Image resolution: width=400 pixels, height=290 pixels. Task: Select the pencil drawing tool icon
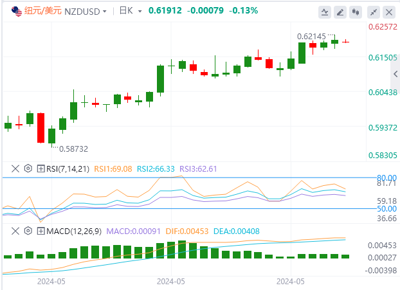(x=340, y=12)
